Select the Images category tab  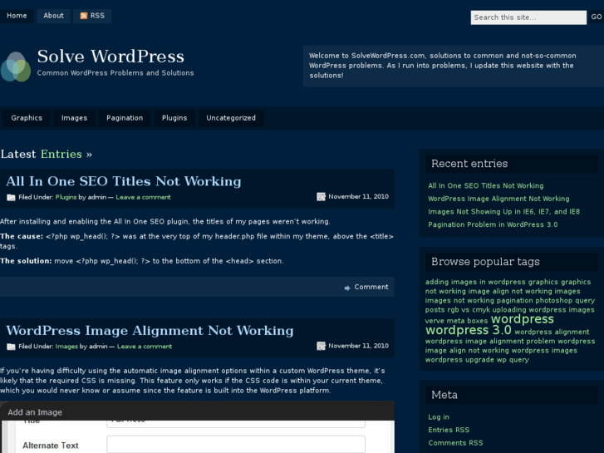coord(74,118)
